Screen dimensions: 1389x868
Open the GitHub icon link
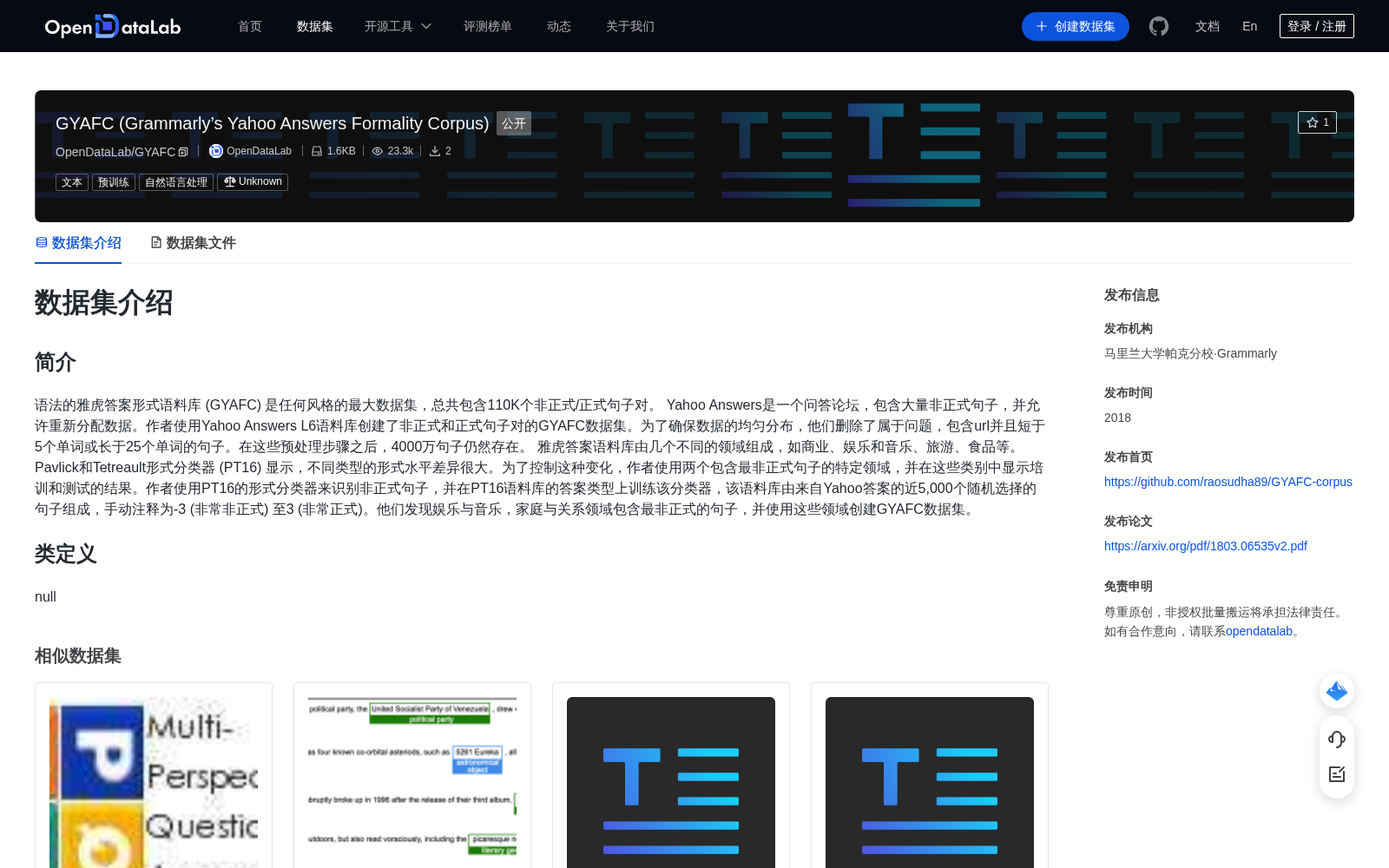click(x=1159, y=26)
